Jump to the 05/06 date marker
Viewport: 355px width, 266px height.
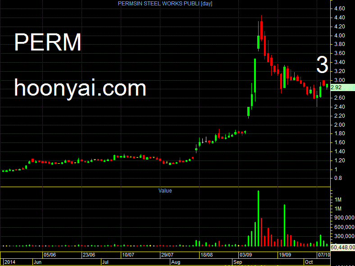click(50, 255)
